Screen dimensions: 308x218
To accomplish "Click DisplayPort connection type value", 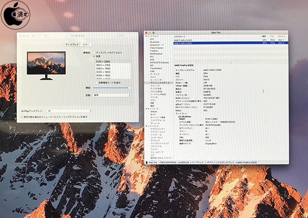I will point(211,144).
